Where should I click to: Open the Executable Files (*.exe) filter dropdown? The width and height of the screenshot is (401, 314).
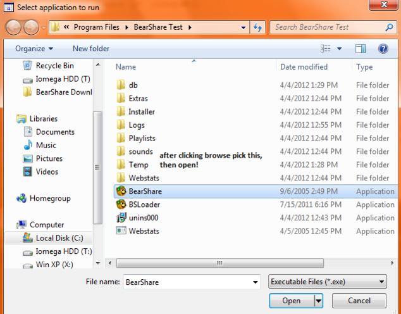tap(328, 282)
